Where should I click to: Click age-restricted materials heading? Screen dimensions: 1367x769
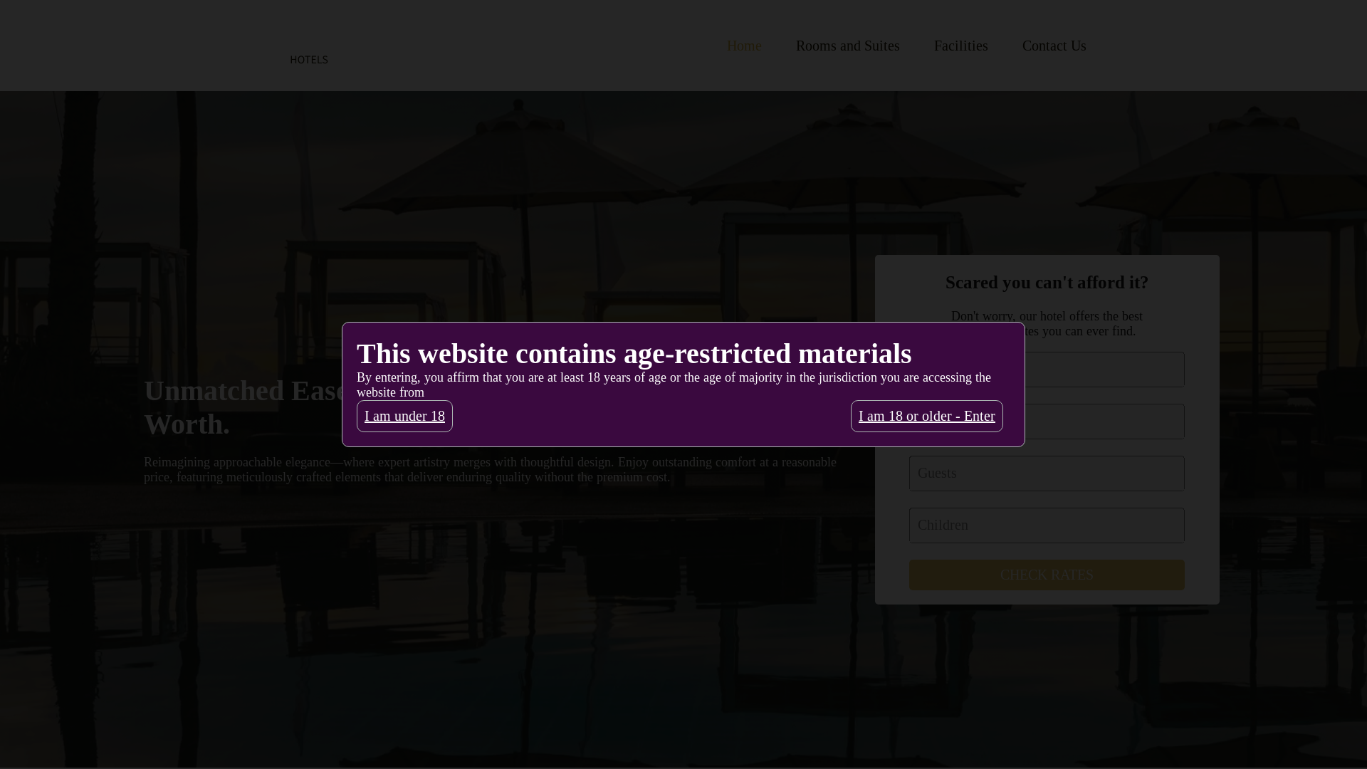pyautogui.click(x=634, y=354)
